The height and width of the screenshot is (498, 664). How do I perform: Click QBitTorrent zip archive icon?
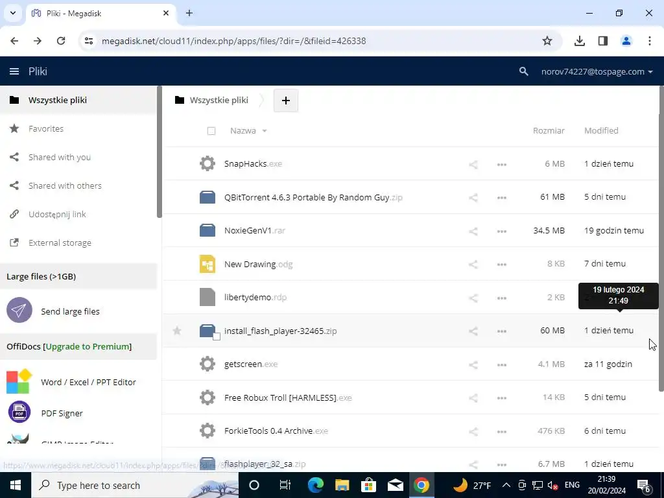click(x=207, y=197)
